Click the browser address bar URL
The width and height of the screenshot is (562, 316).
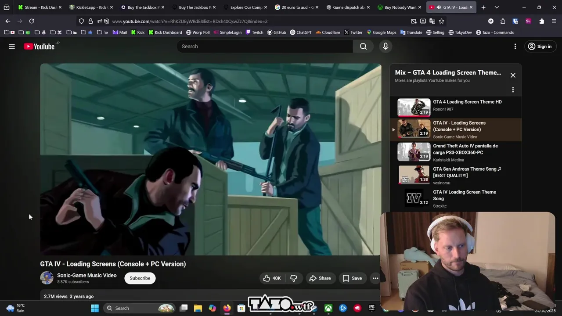(190, 21)
